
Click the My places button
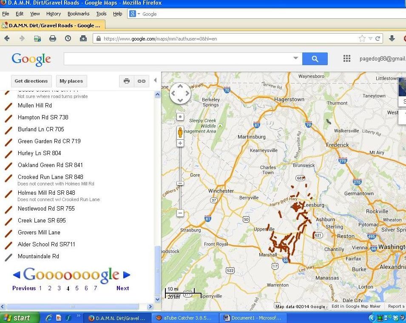71,81
